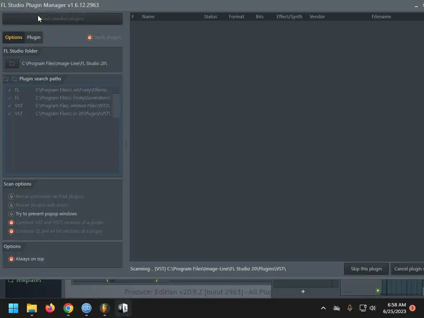Click the volume speaker tray icon
This screenshot has height=318, width=424.
click(373, 308)
